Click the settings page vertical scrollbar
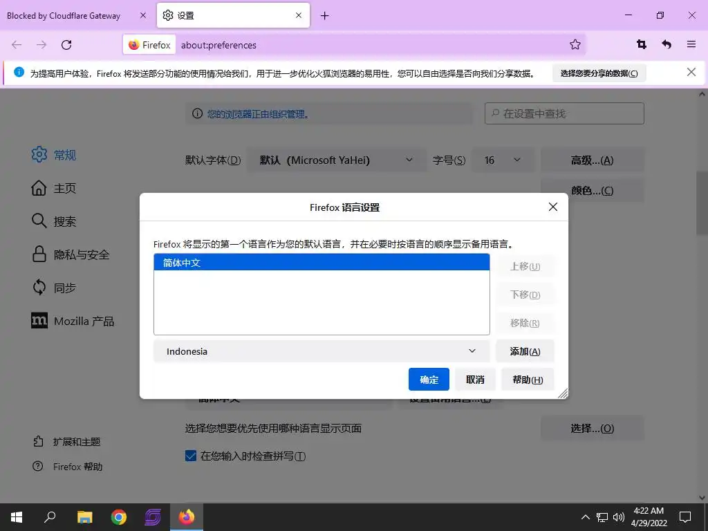The image size is (708, 531). pyautogui.click(x=702, y=203)
